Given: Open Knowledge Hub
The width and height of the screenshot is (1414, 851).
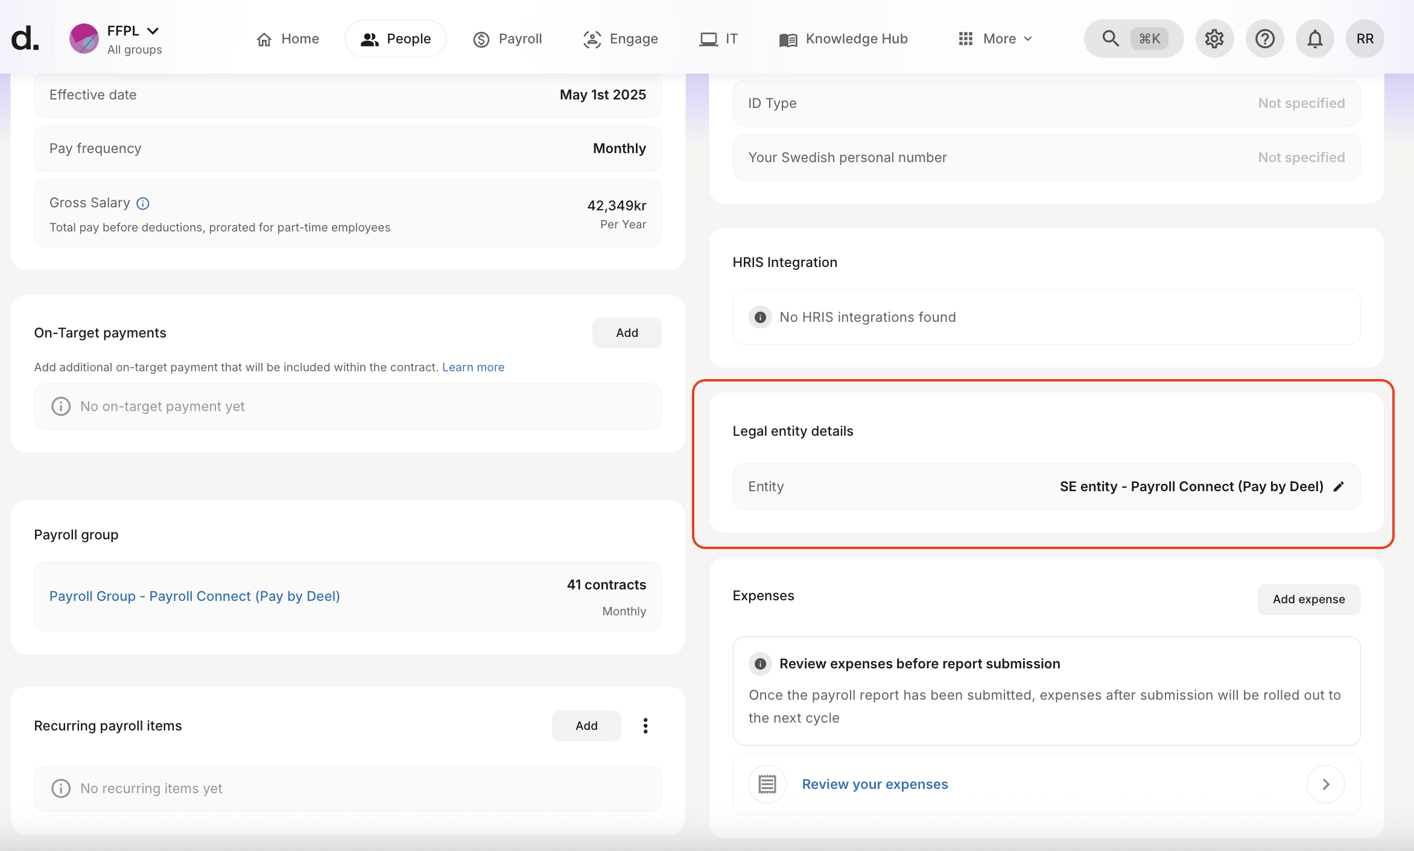Looking at the screenshot, I should click(843, 39).
